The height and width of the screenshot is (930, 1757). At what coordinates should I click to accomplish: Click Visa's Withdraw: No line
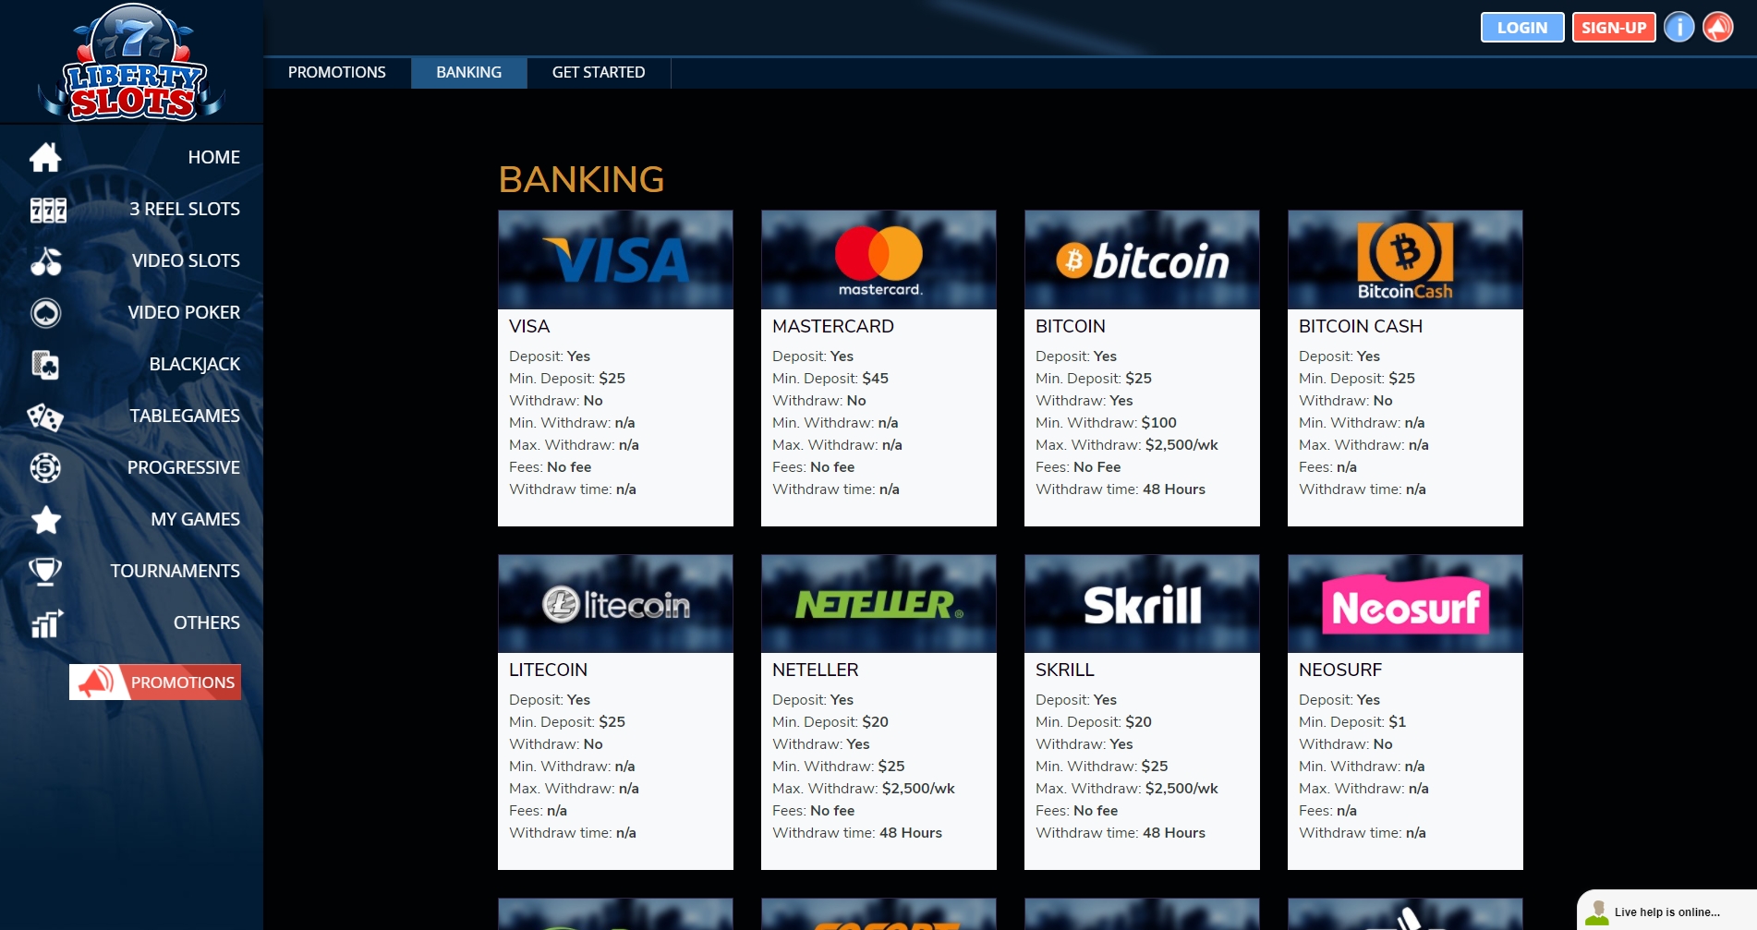(x=556, y=401)
